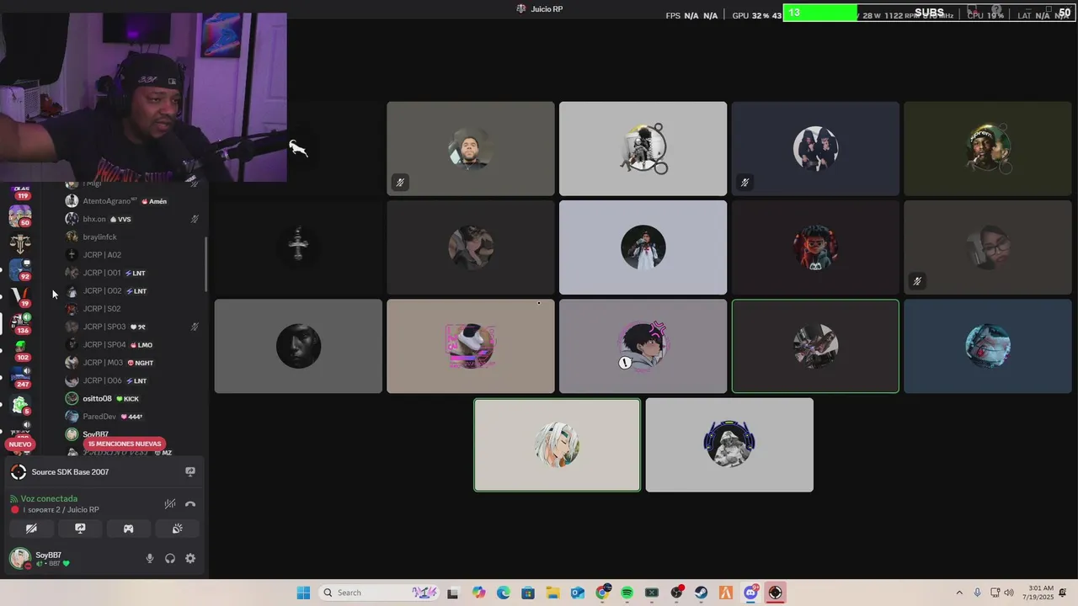
Task: Click the Source SDK Base 2007 activity label
Action: click(70, 472)
